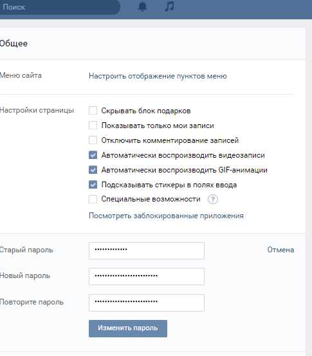Enable Отключить комментирование записей checkbox

93,140
